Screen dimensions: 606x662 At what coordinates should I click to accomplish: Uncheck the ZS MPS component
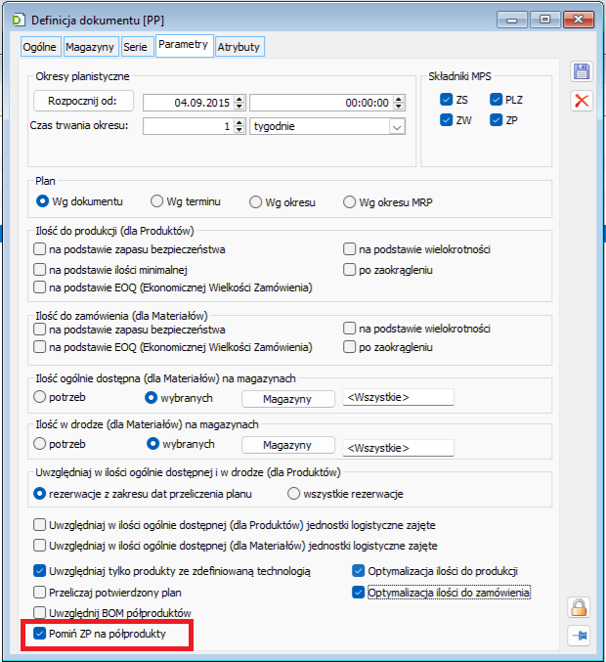[x=446, y=100]
